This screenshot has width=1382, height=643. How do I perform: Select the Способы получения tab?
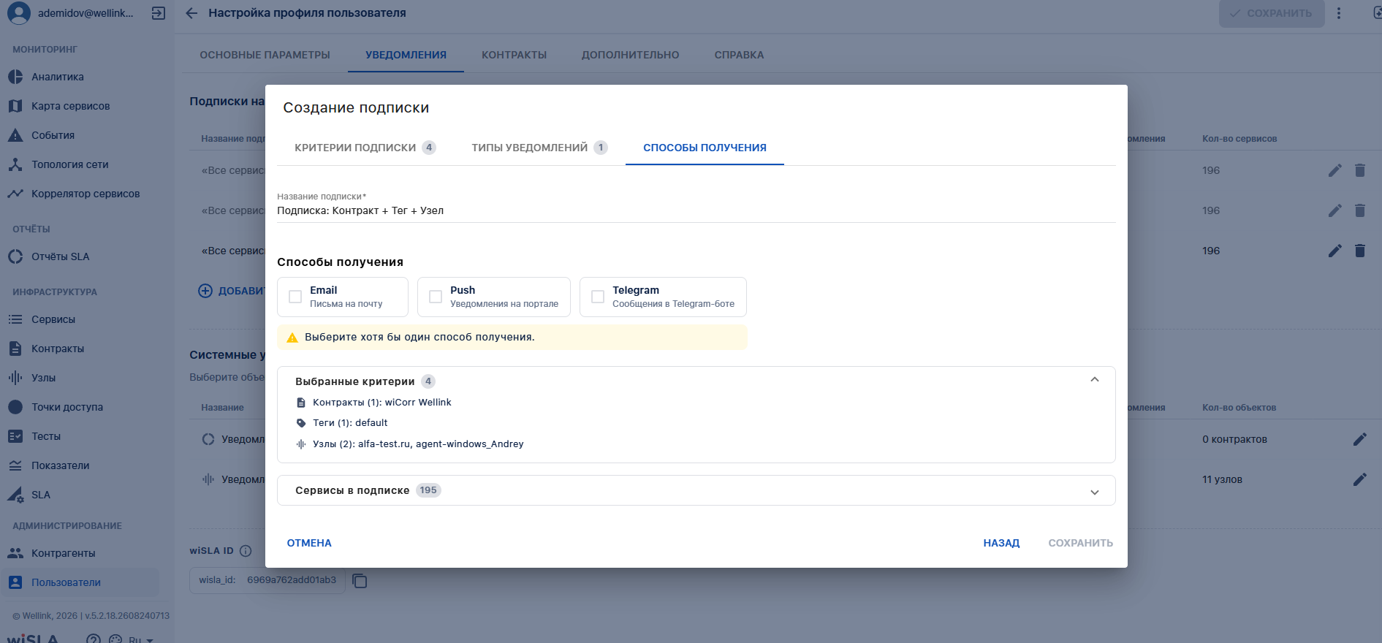pyautogui.click(x=705, y=148)
